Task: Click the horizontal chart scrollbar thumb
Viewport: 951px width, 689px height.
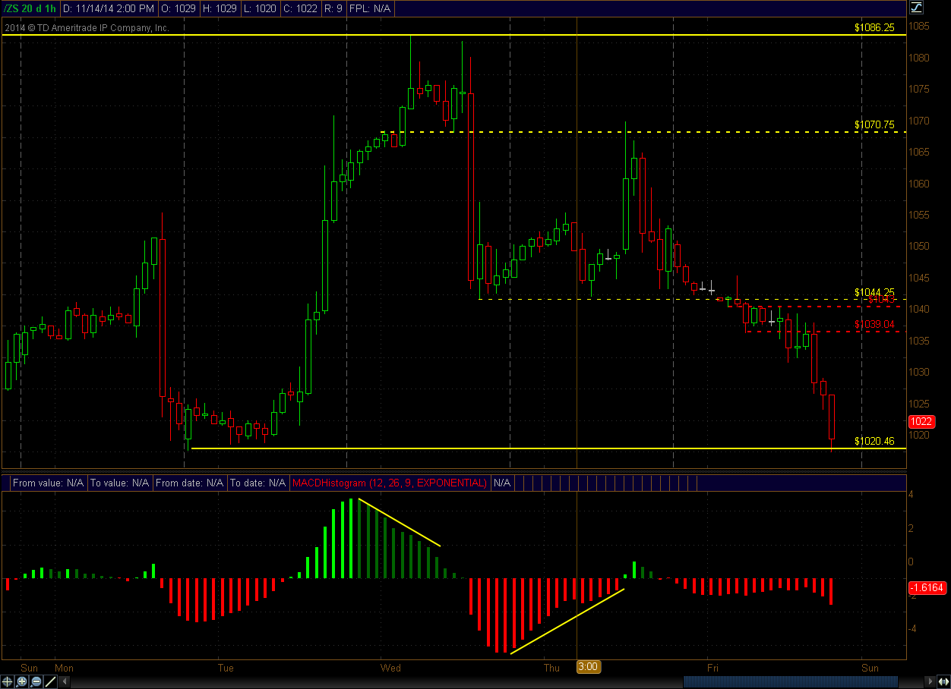Action: click(x=791, y=681)
